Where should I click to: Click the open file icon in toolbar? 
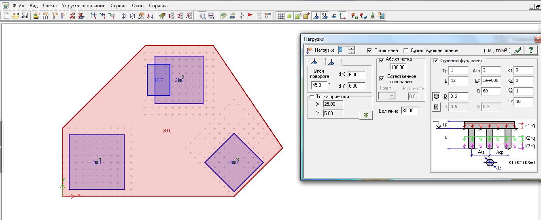pos(16,16)
